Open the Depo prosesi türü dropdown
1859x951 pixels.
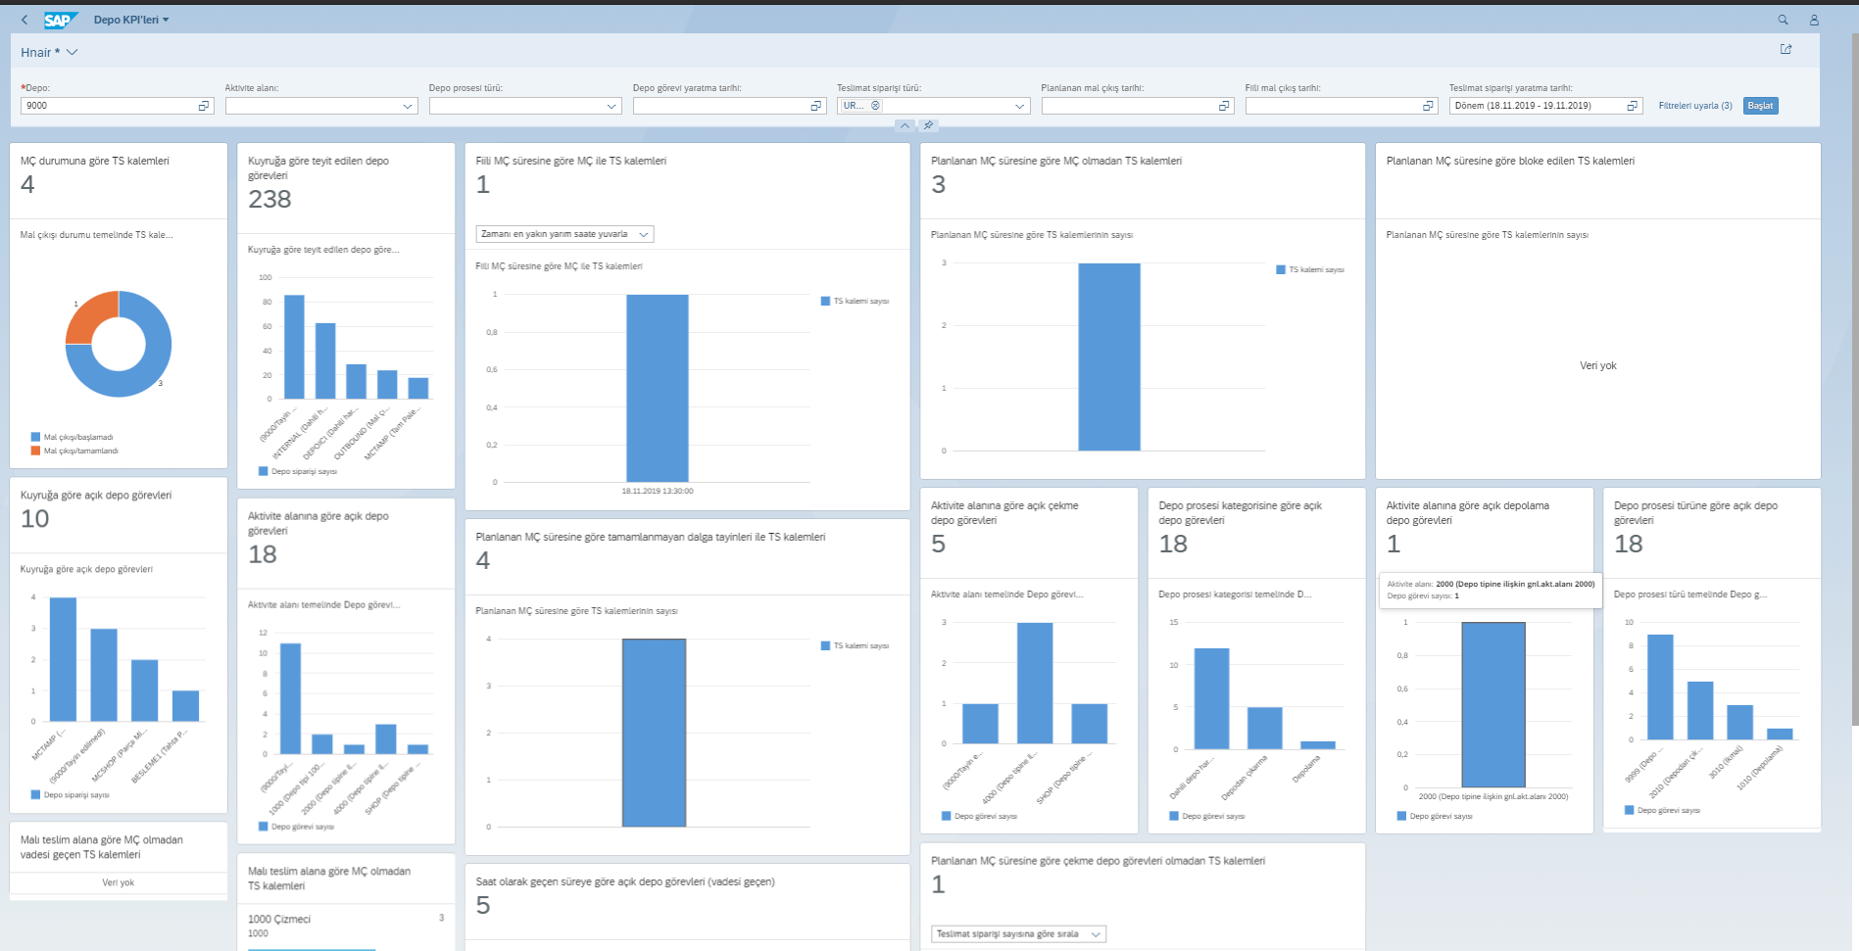pyautogui.click(x=611, y=106)
